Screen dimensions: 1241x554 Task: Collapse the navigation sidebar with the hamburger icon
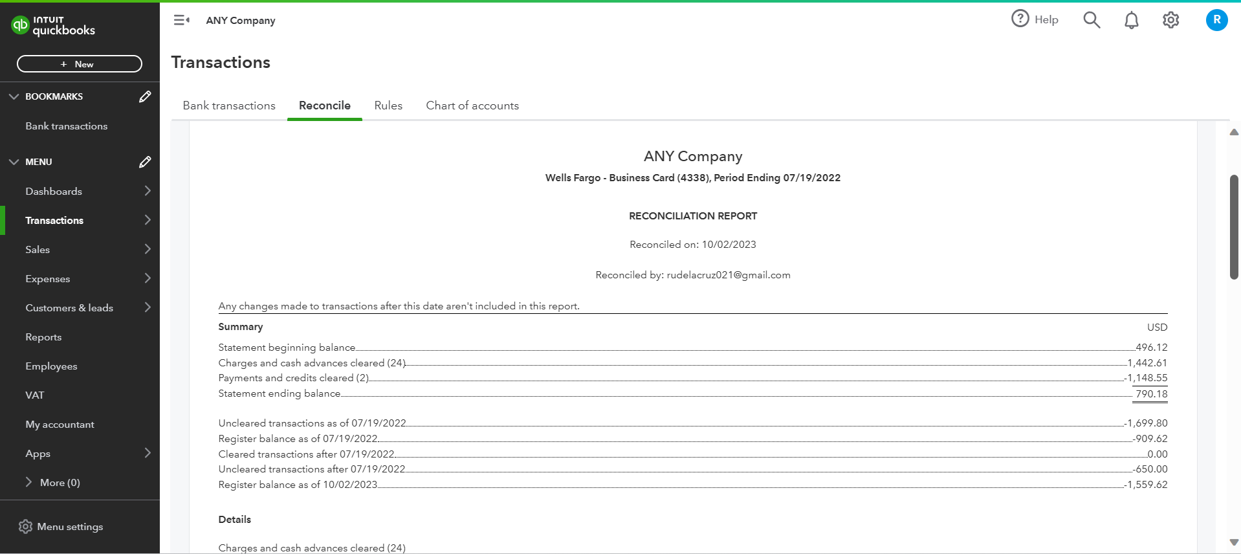[x=181, y=20]
